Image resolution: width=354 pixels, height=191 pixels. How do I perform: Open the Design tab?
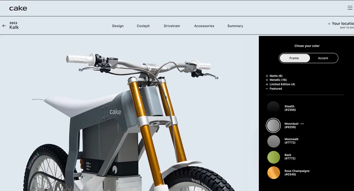point(118,26)
